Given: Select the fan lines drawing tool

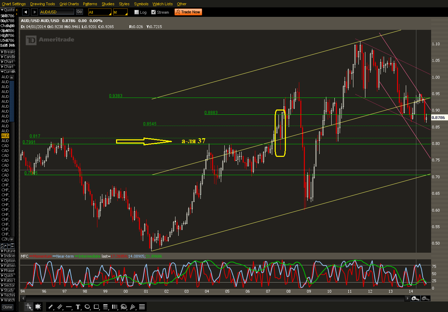Looking at the screenshot, I should coord(133,307).
